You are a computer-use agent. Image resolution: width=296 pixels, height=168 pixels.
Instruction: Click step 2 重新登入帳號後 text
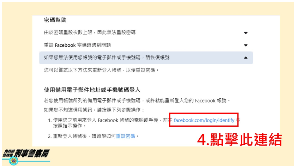pyautogui.click(x=84, y=136)
